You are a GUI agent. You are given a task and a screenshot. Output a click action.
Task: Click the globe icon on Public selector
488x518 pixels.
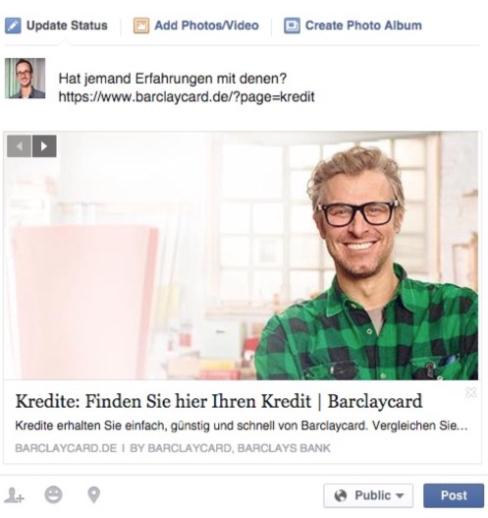(x=341, y=495)
